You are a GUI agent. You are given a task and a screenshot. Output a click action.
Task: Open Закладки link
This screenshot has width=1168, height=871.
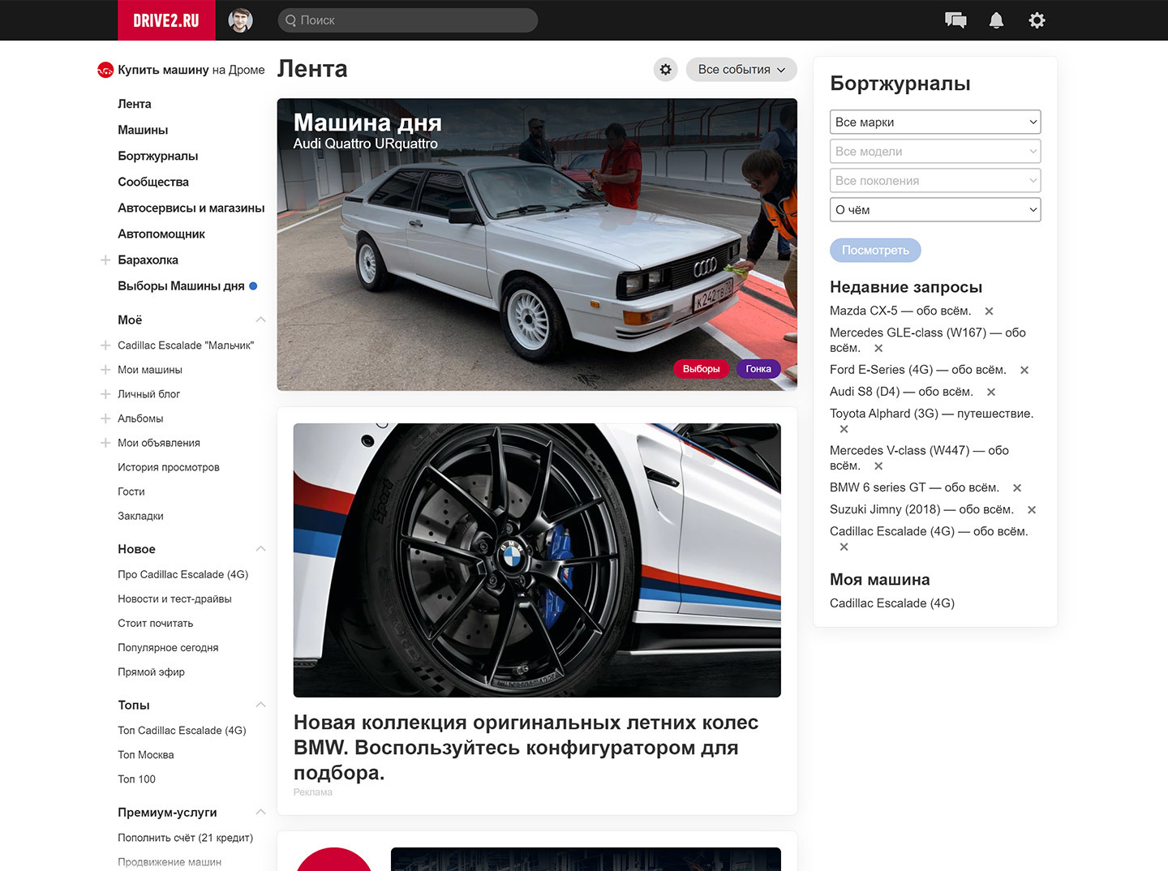pyautogui.click(x=140, y=516)
